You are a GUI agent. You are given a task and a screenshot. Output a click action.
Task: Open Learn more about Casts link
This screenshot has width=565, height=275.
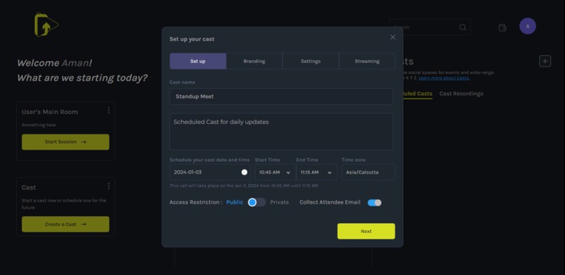444,78
